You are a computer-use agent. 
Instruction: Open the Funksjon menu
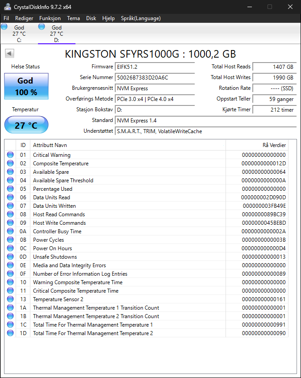tap(50, 18)
